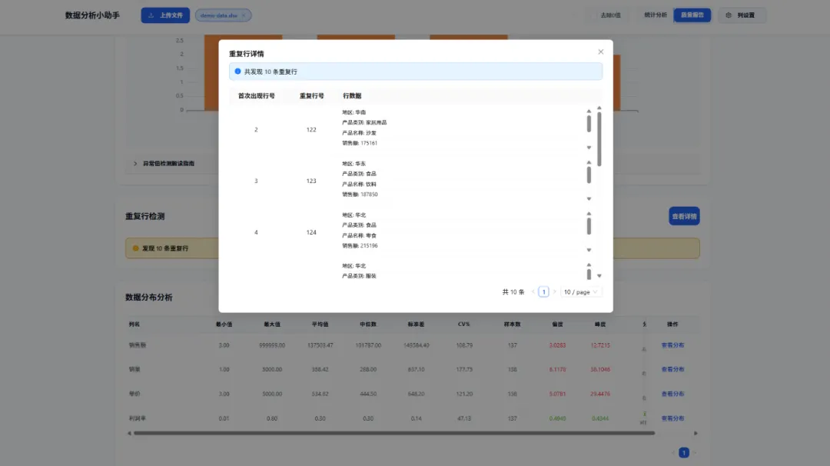Open 查看分布 for the 利润率 row
Screen dimensions: 830x466
tap(672, 418)
